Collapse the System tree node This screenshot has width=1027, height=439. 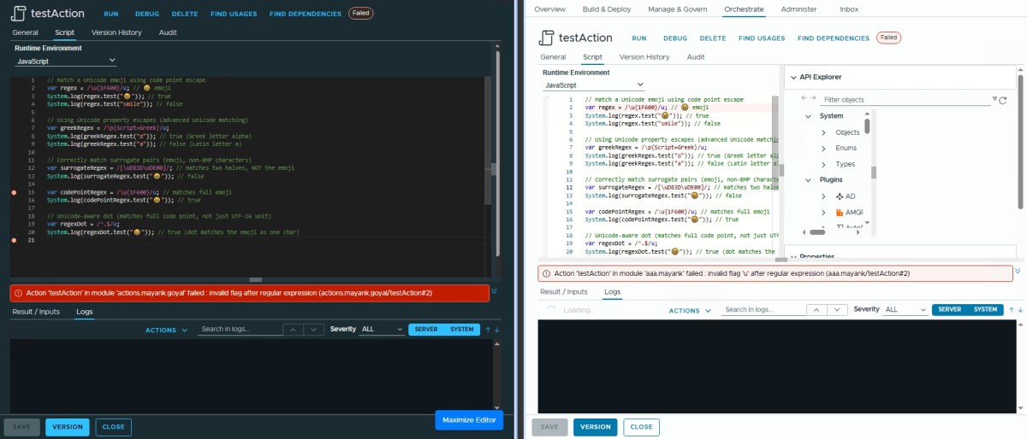(x=808, y=116)
